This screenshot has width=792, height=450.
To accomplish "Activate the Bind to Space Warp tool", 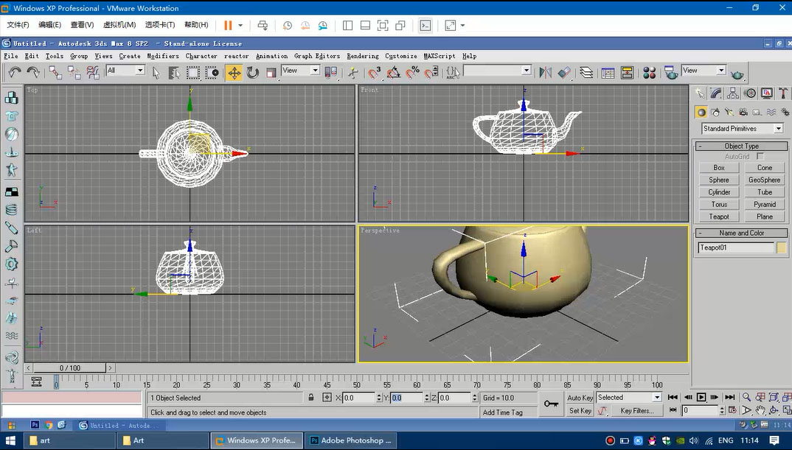I will click(93, 73).
